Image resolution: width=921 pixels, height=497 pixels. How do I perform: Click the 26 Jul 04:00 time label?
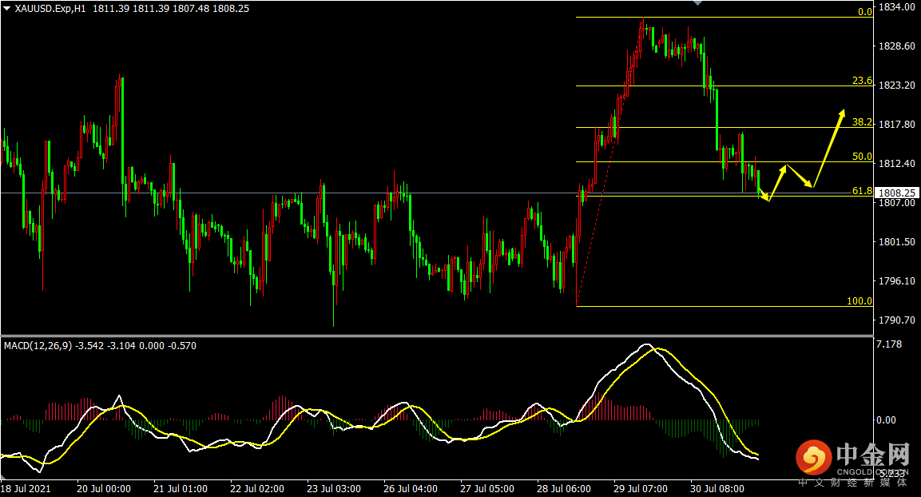tap(411, 489)
